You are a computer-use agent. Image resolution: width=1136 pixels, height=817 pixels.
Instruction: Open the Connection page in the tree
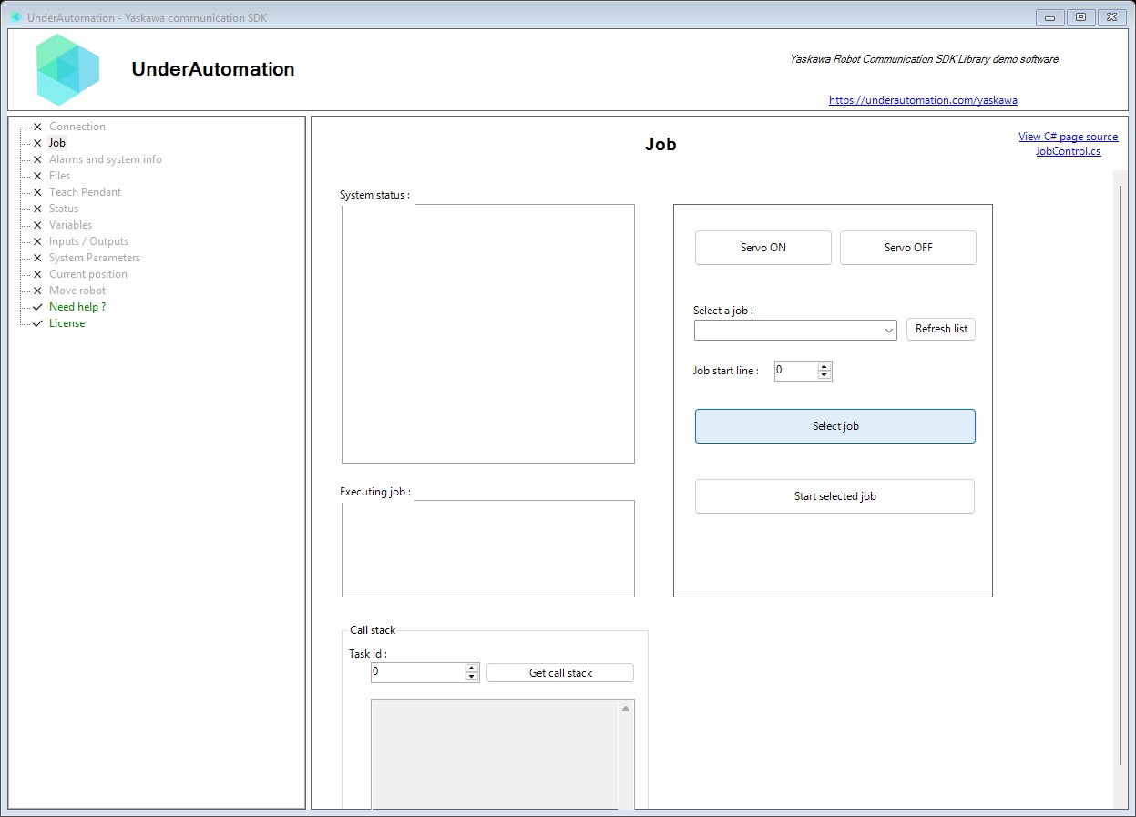(77, 127)
